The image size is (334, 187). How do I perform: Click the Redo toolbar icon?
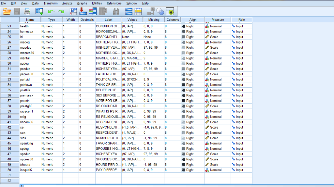pyautogui.click(x=61, y=11)
